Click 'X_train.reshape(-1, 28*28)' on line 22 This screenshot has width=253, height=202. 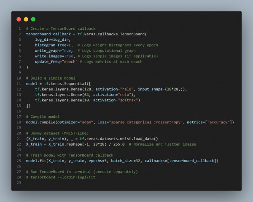point(78,144)
